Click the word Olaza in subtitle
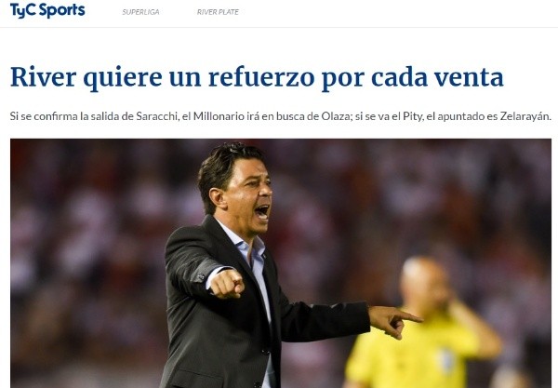The image size is (558, 388). pos(337,116)
